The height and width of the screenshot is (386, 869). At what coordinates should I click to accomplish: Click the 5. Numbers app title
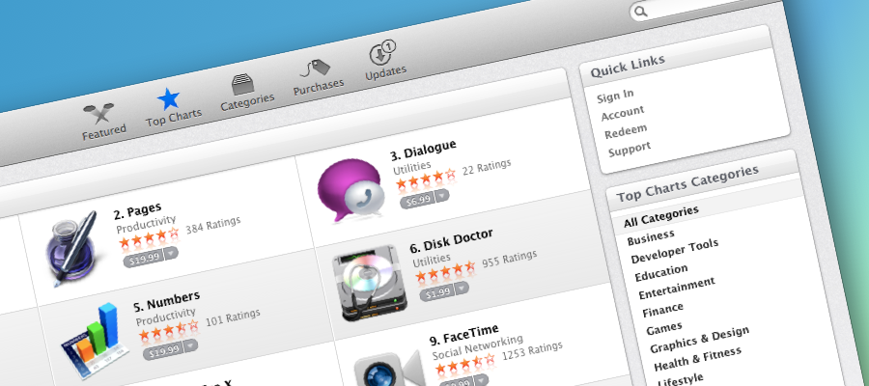(x=167, y=301)
